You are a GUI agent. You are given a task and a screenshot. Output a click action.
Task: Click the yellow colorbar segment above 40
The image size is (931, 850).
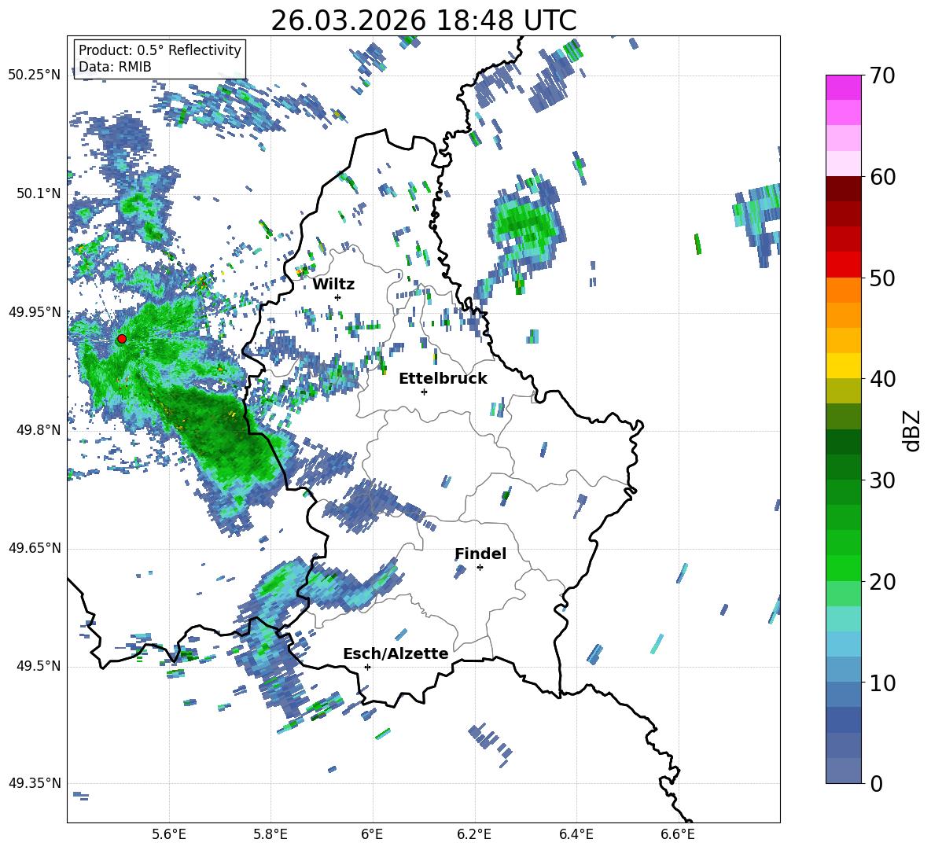coord(843,366)
